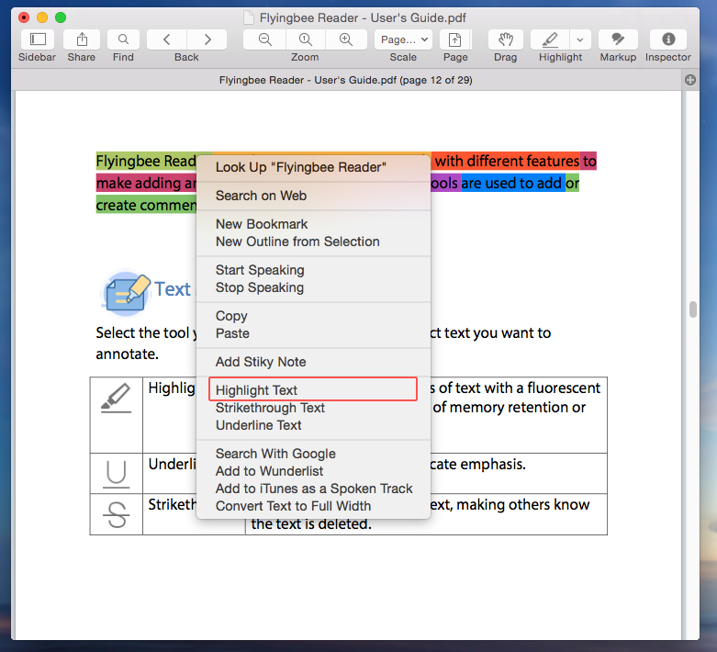
Task: Choose Strikethrough Text menu entry
Action: (313, 408)
